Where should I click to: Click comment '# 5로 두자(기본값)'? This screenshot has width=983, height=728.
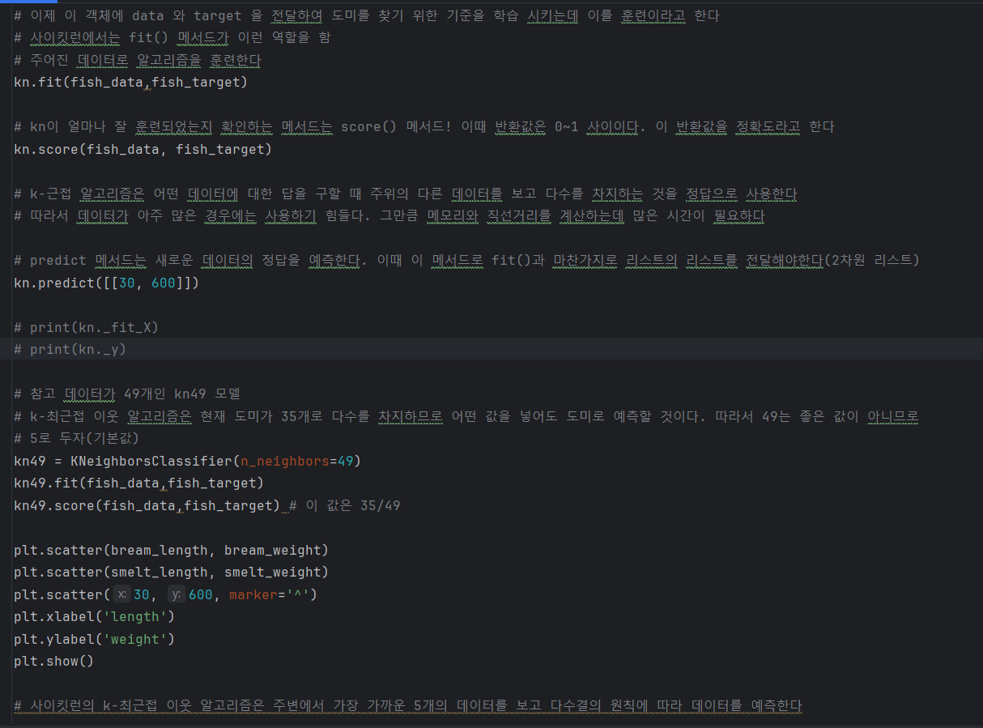(x=76, y=438)
